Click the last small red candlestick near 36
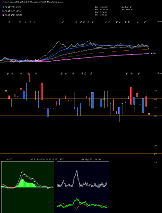This screenshot has height=213, width=162. tap(149, 114)
